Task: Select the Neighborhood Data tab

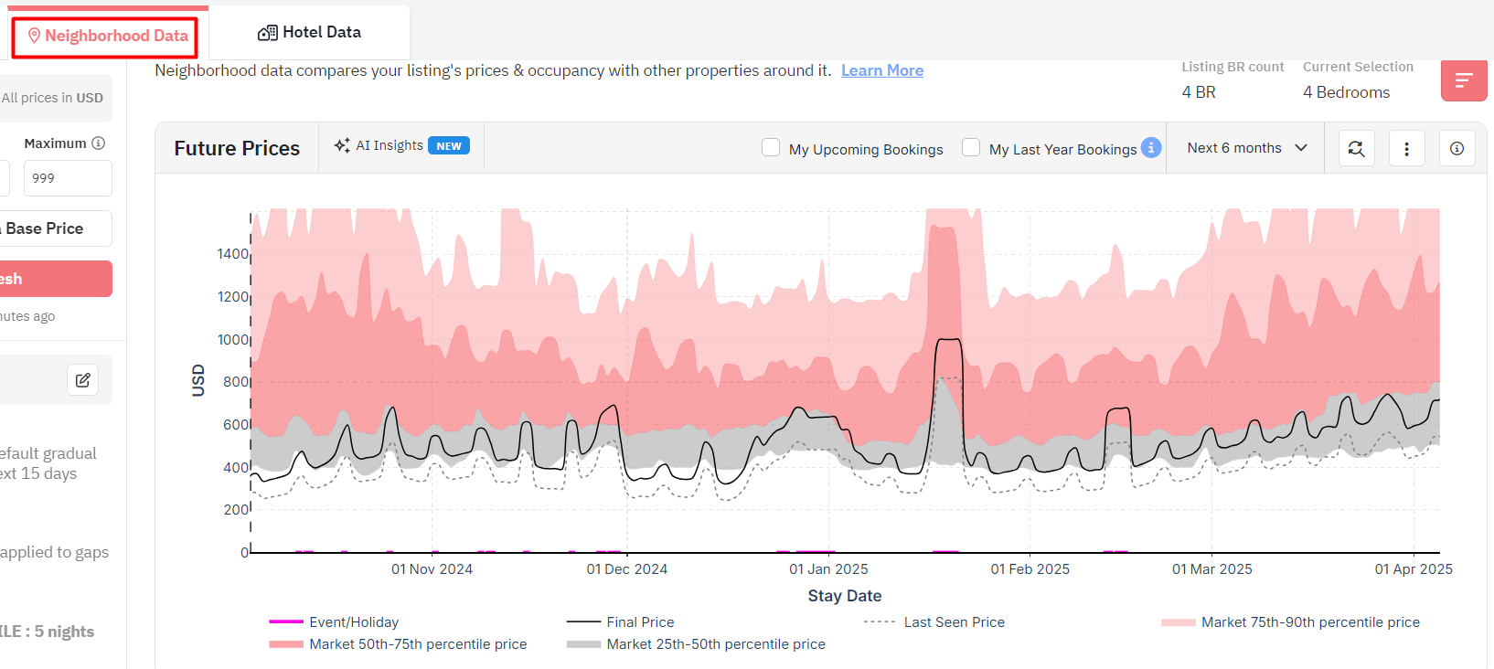Action: tap(106, 36)
